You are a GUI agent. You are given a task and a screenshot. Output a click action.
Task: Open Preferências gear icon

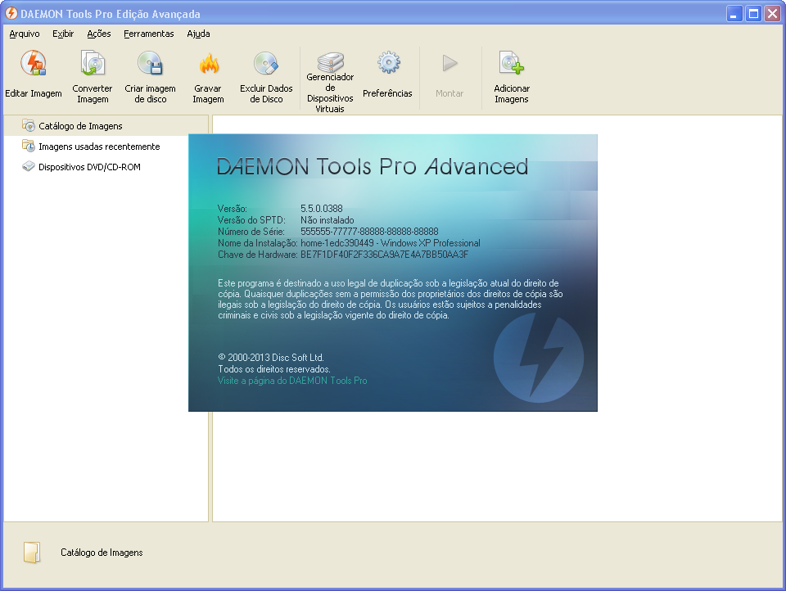pyautogui.click(x=388, y=63)
